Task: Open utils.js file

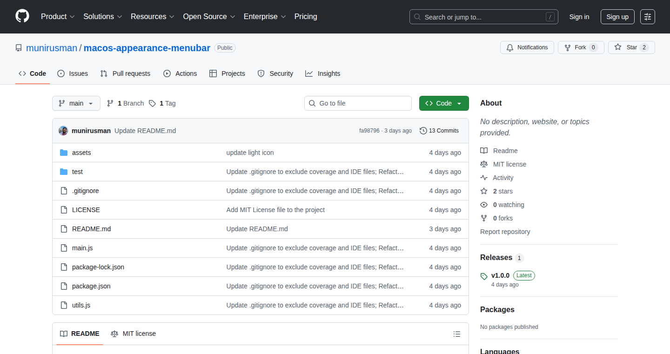Action: [x=81, y=305]
